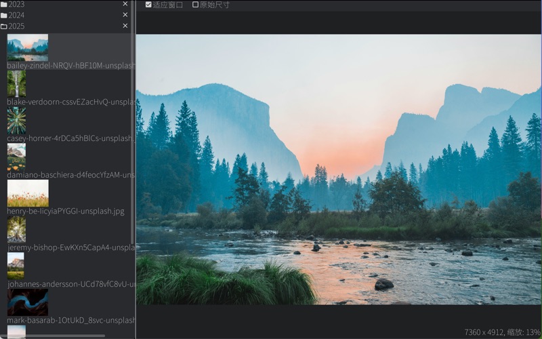Click filename damiano-baschiera-d4feocYfzAM
542x339 pixels.
(71, 175)
